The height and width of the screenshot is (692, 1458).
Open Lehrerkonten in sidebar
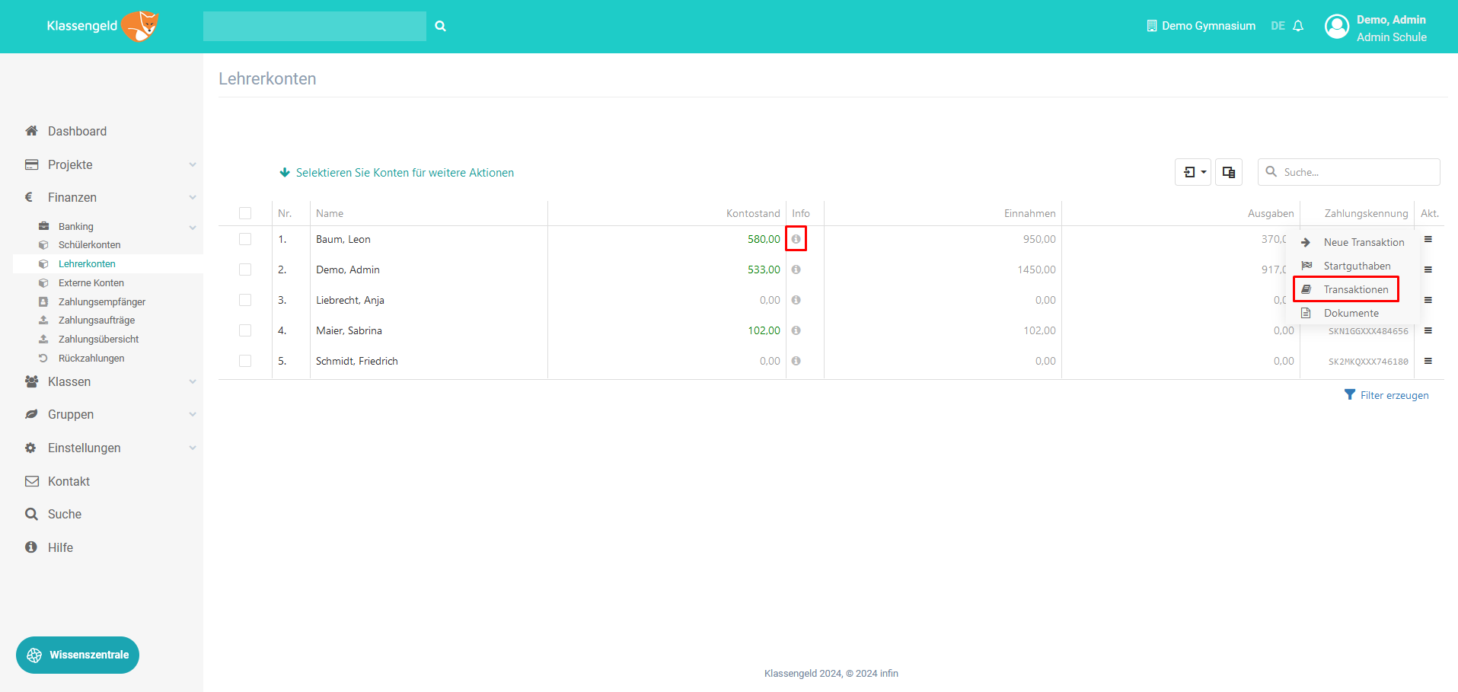tap(87, 264)
